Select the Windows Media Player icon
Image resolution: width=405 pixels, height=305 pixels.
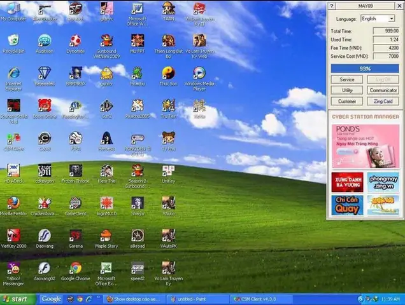click(199, 79)
